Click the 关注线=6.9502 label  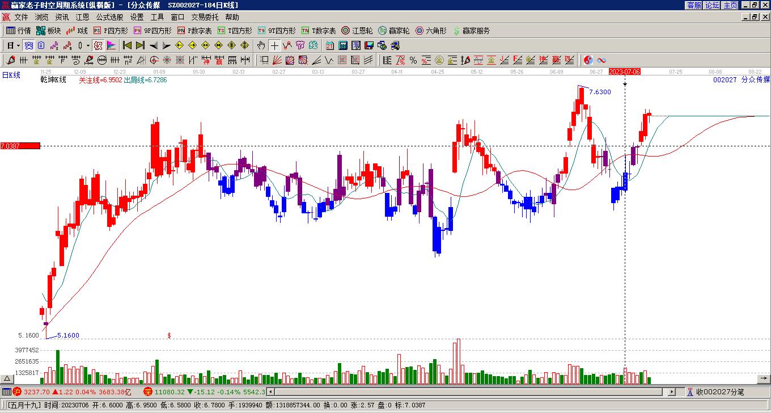(100, 80)
